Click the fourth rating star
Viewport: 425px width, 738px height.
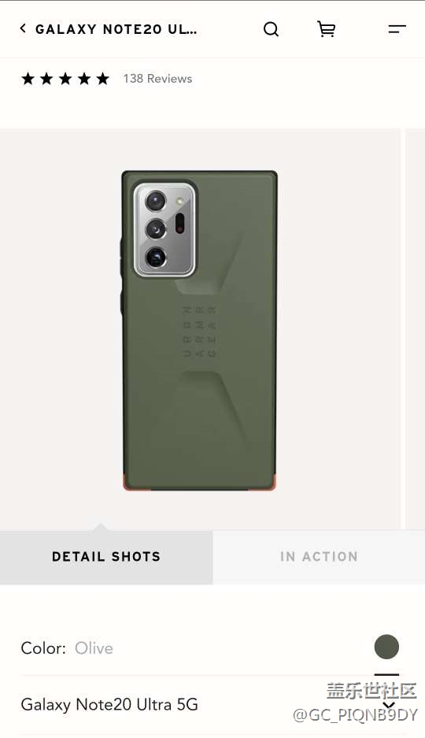[84, 79]
